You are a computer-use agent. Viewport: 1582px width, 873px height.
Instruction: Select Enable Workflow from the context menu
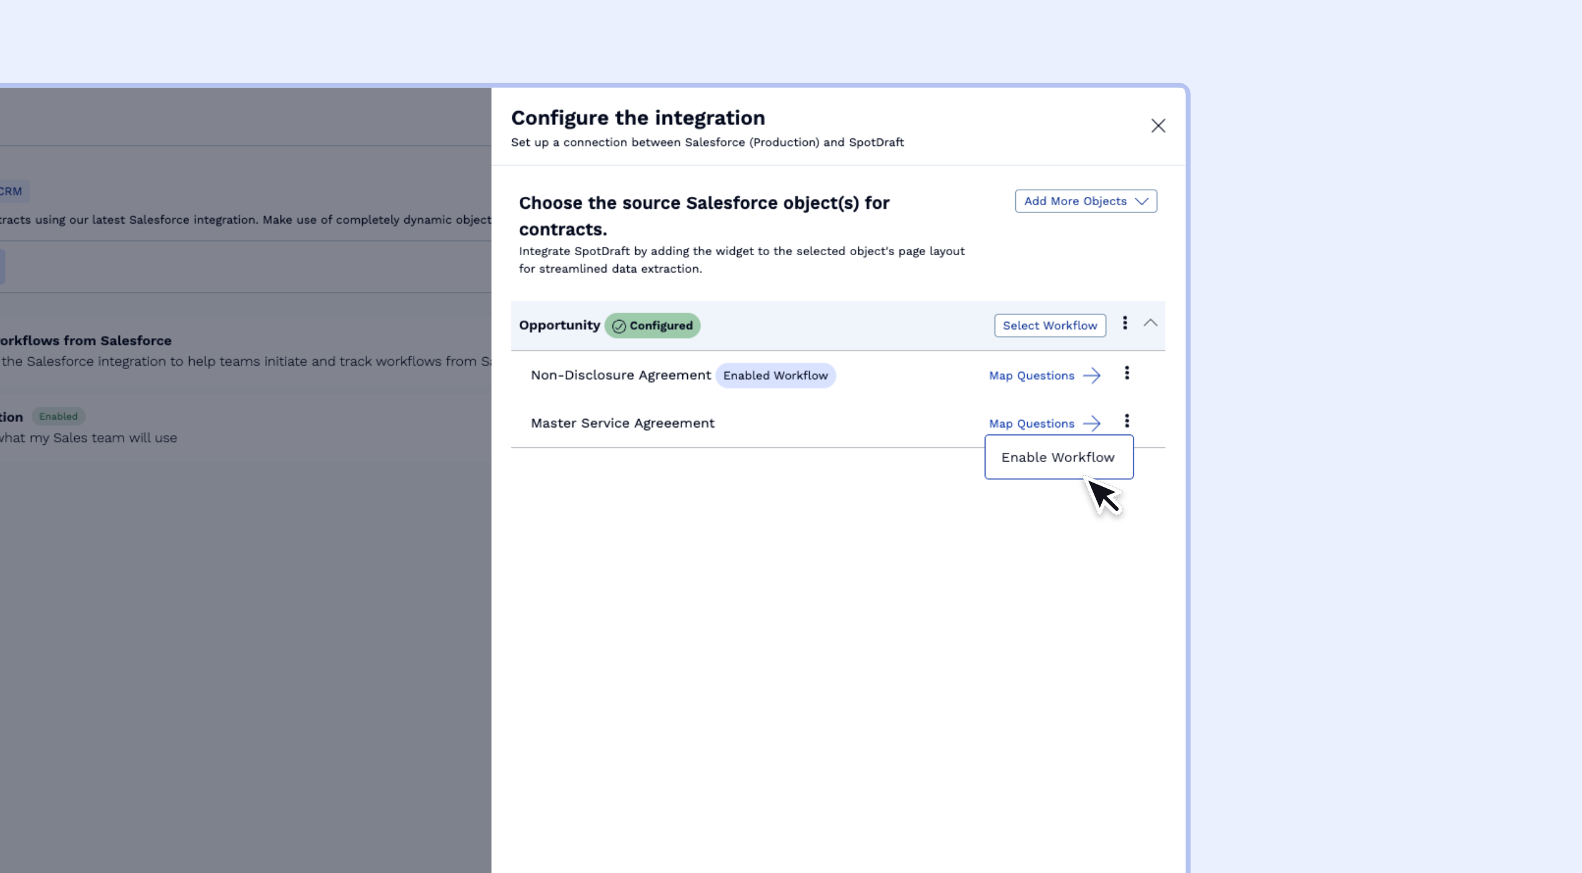click(x=1058, y=457)
